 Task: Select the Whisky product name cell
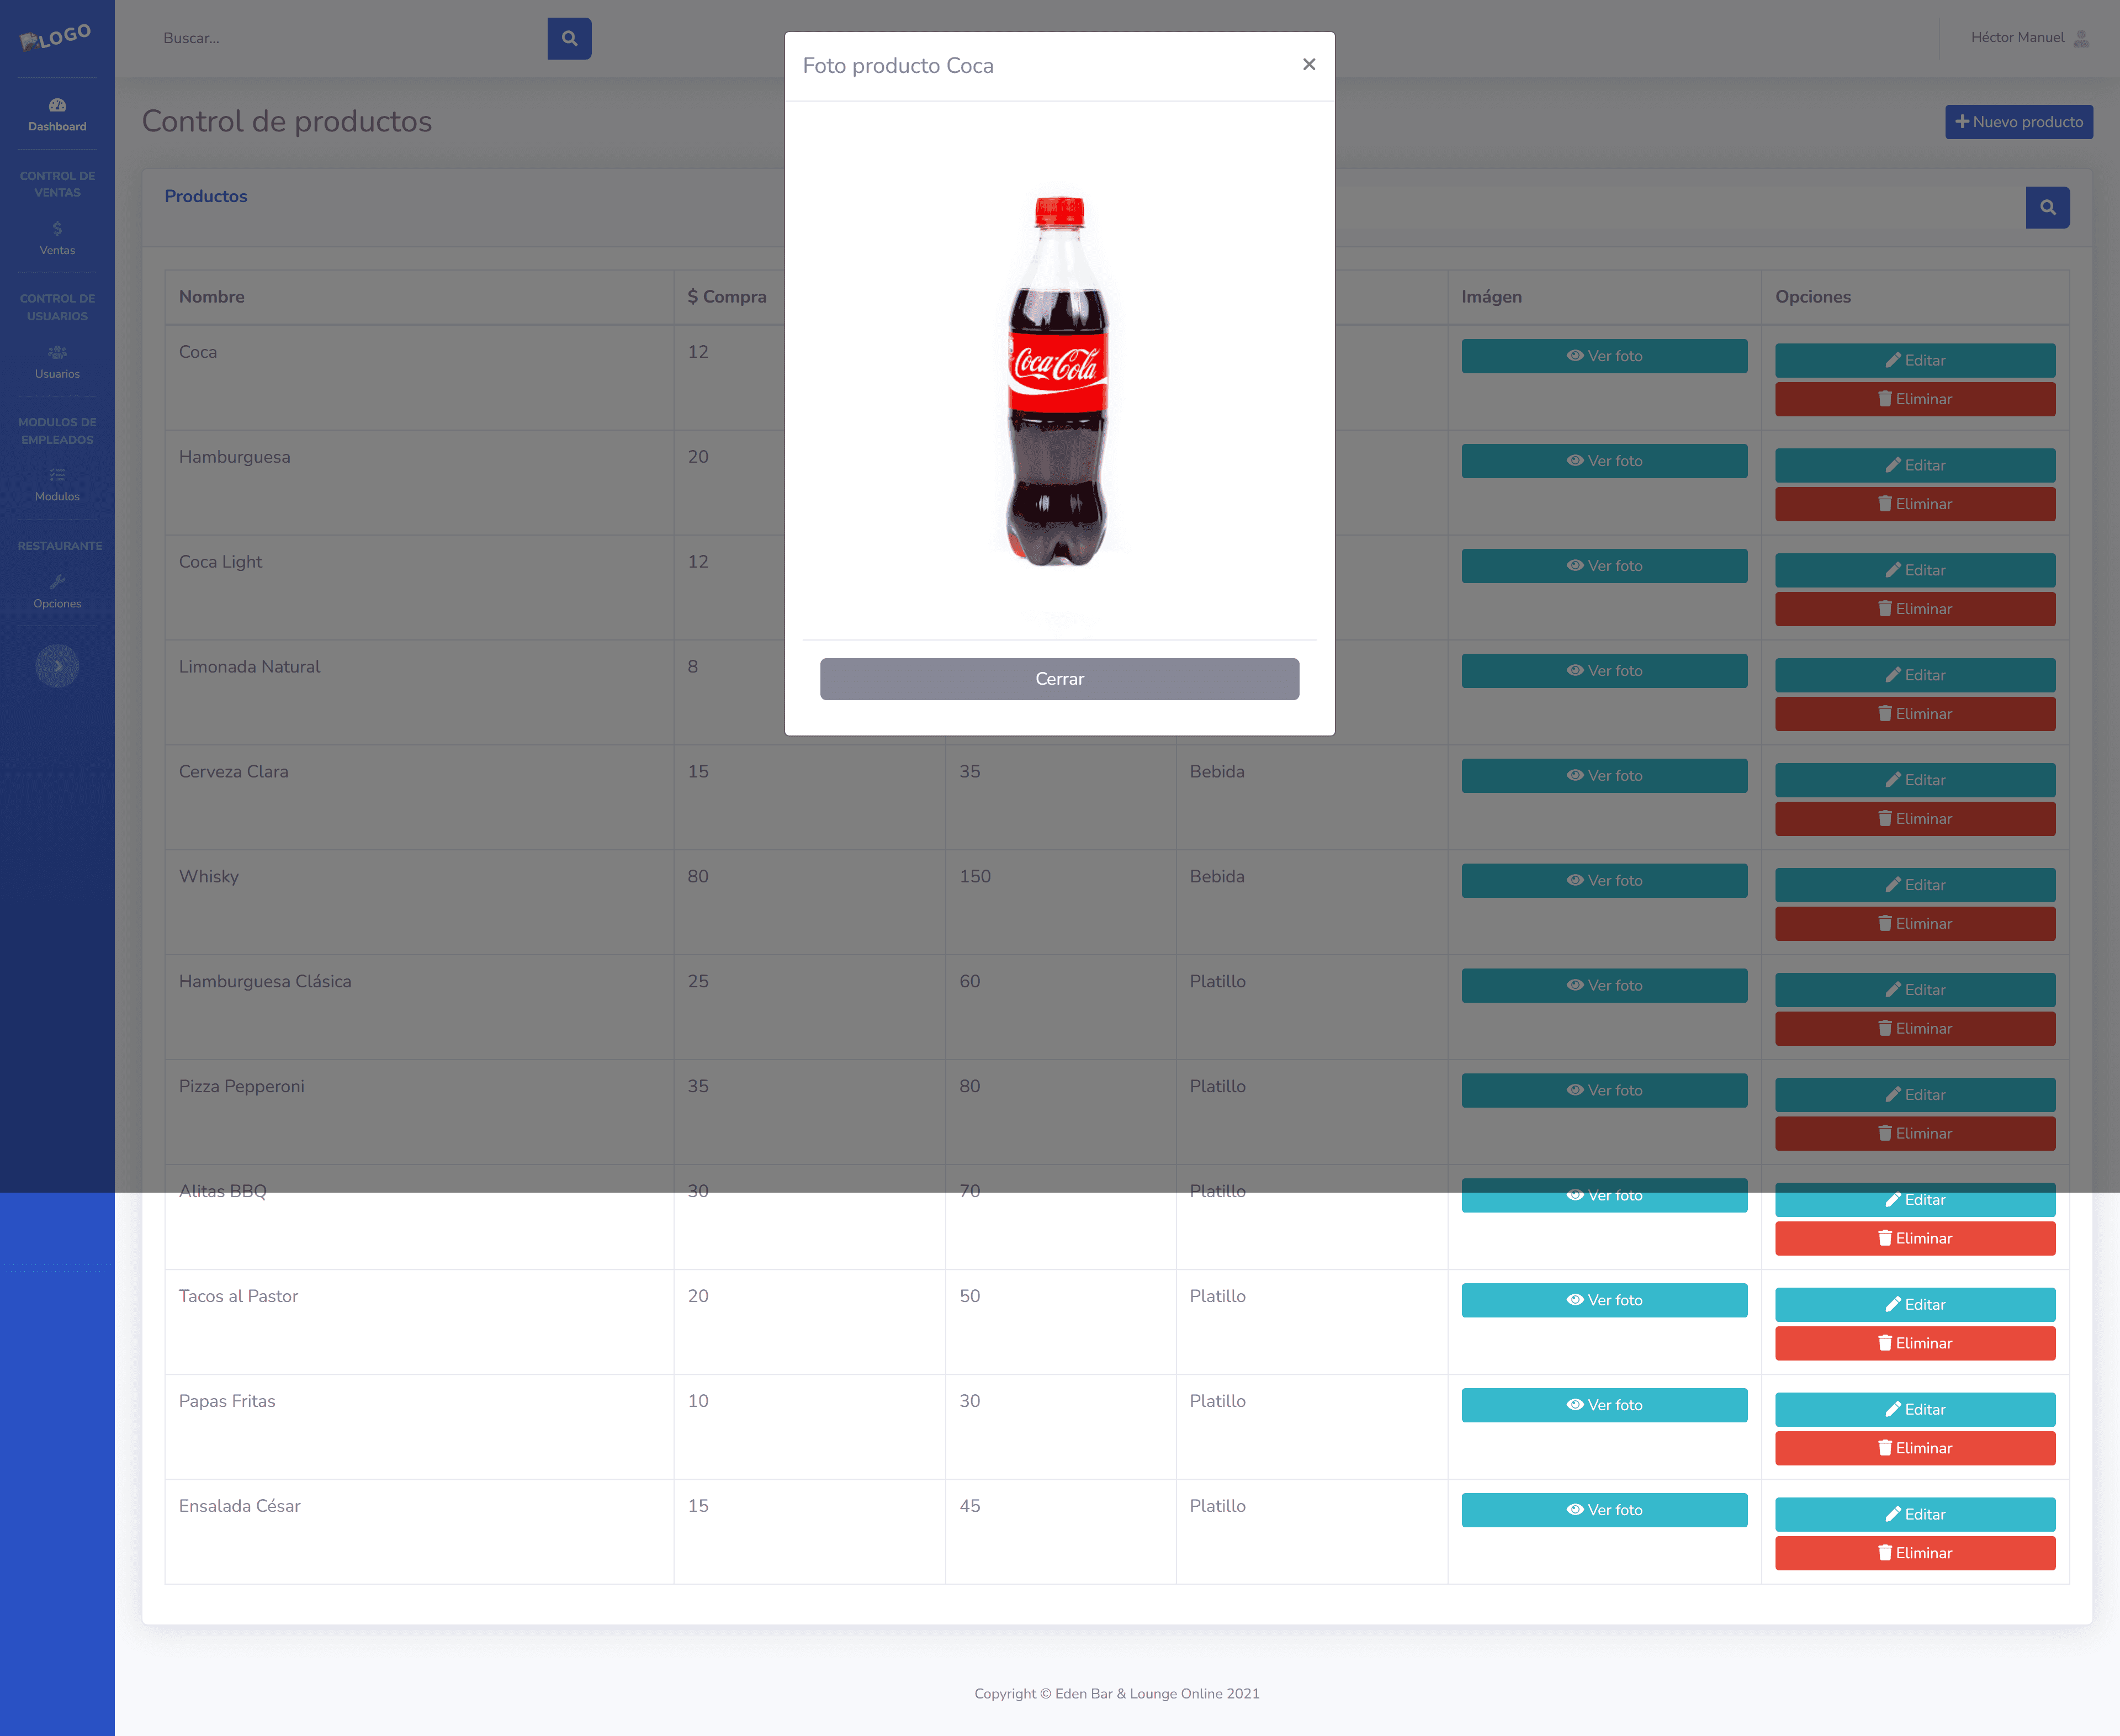419,902
